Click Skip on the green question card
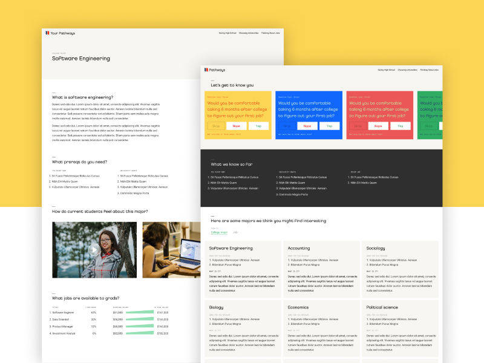This screenshot has height=363, width=484. click(429, 126)
